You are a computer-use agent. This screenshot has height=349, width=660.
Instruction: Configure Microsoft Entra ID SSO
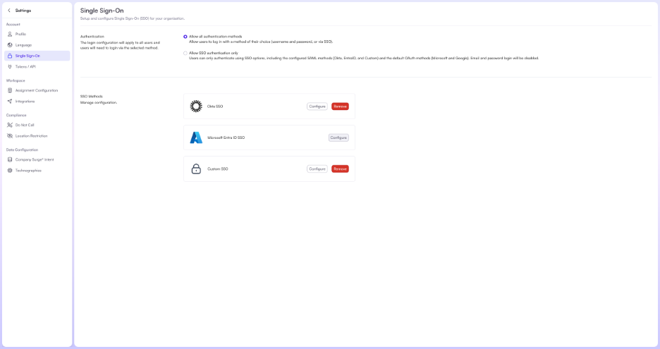338,137
